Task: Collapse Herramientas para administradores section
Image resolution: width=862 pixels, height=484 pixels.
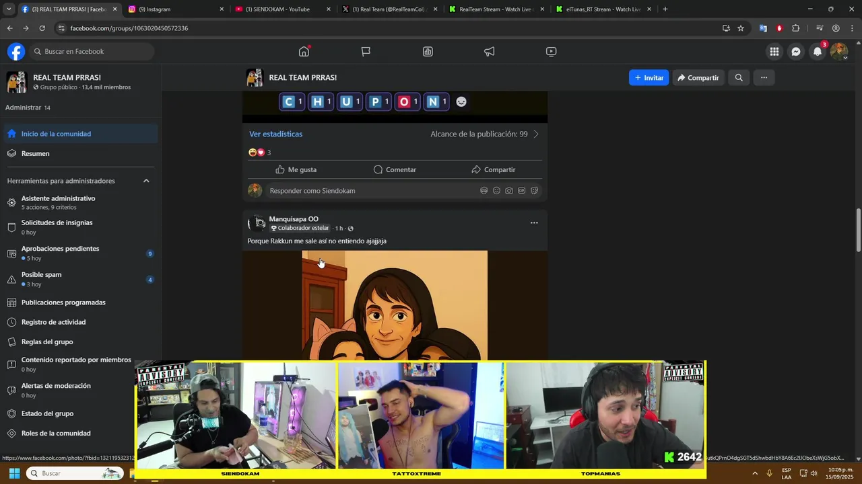Action: (146, 181)
